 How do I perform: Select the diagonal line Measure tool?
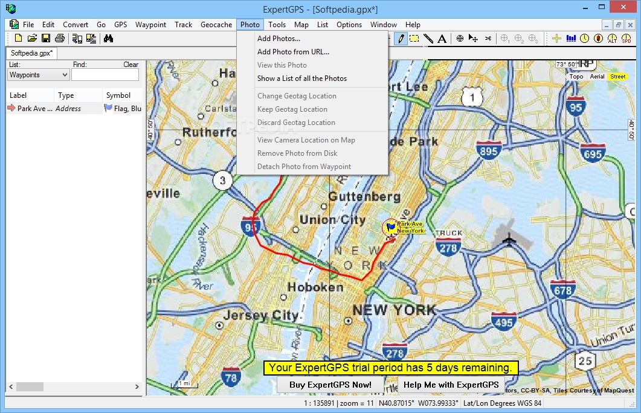point(428,39)
